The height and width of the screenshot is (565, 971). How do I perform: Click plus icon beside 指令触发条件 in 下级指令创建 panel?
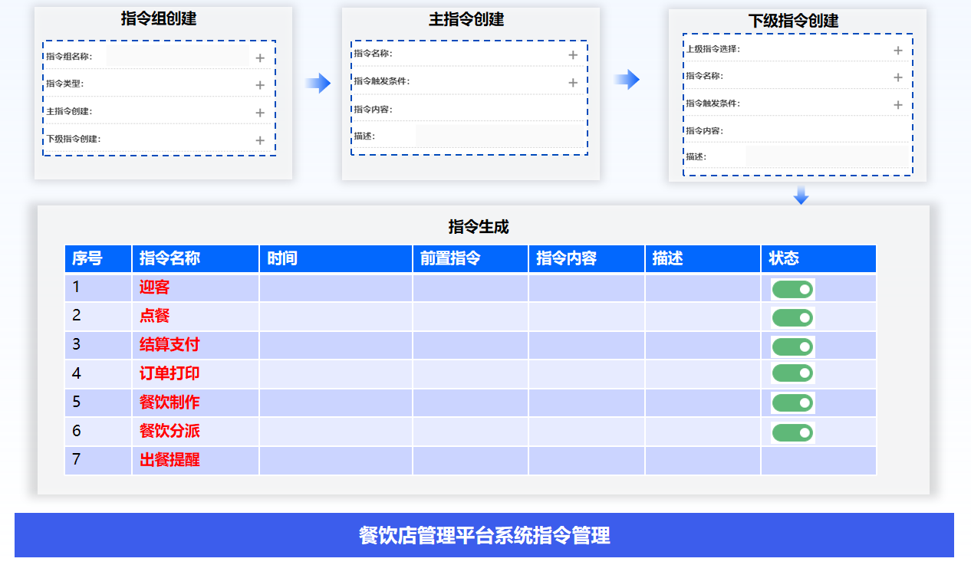(x=898, y=105)
